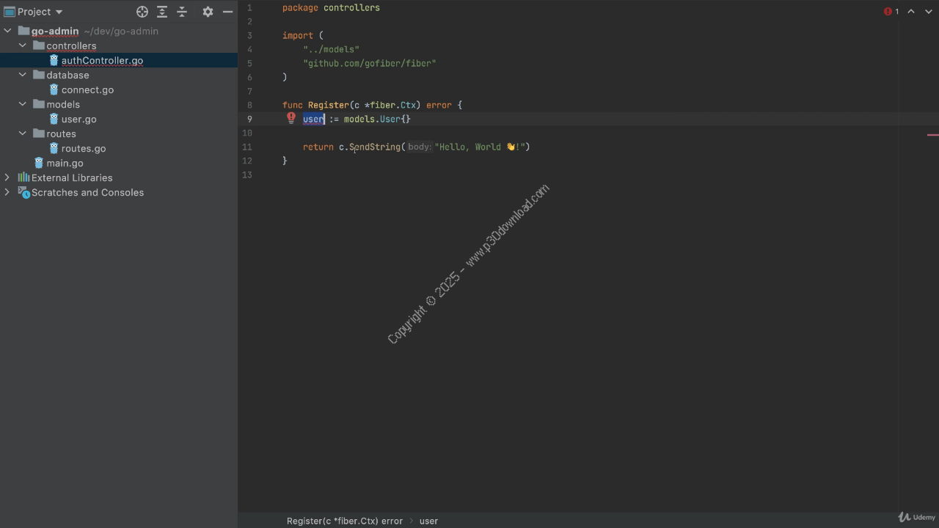The height and width of the screenshot is (528, 939).
Task: Jump to previous highlighted error arrow
Action: [911, 12]
